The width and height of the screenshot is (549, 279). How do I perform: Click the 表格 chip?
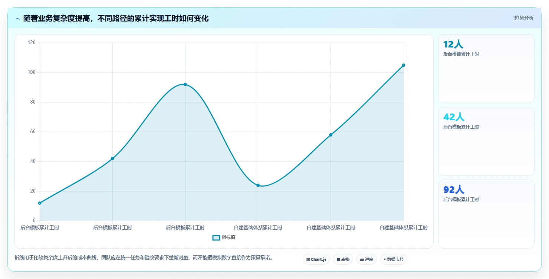coord(343,259)
